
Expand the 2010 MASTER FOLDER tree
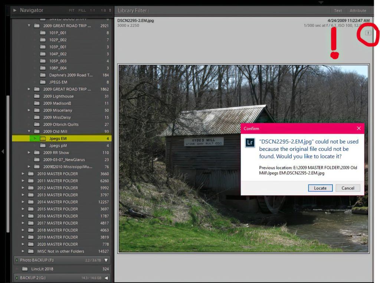(23, 174)
